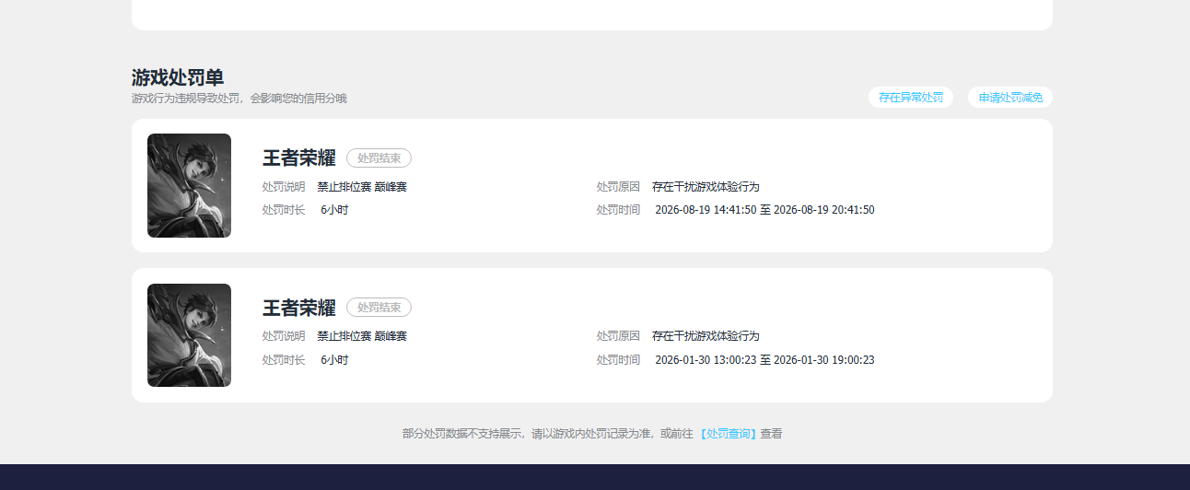
Task: Select the 王者荣耀 title in the 2026-01-30 card
Action: click(299, 308)
